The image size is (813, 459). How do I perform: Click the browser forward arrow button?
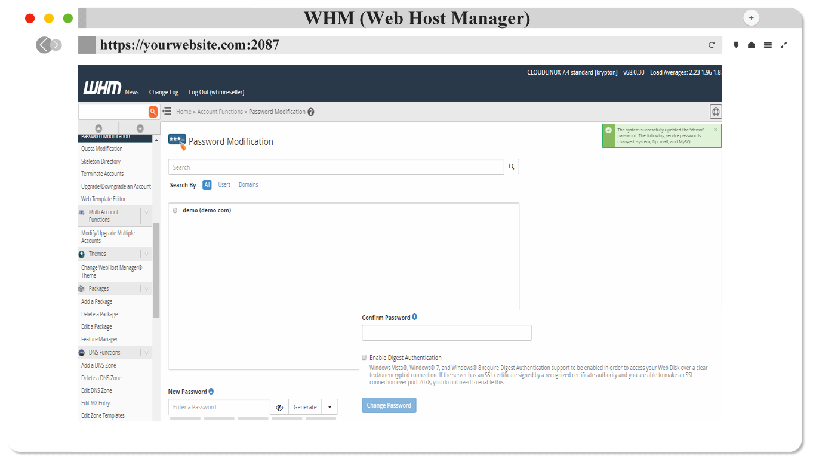pos(56,45)
